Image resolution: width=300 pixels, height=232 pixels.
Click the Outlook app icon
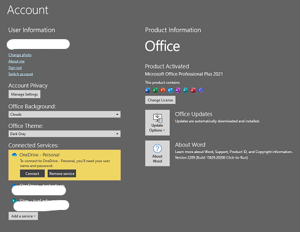170,90
